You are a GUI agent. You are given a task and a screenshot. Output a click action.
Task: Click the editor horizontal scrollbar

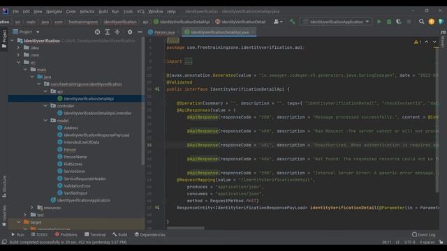[x=185, y=228]
